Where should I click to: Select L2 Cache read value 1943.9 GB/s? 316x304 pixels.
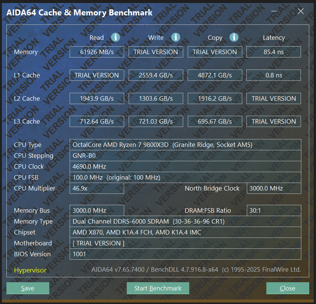[x=97, y=98]
